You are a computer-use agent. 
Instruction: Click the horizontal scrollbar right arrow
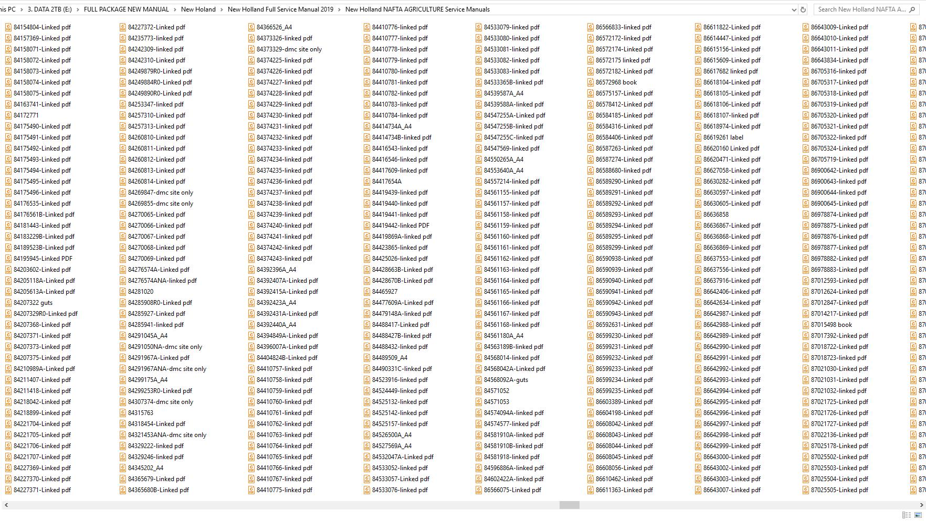921,505
